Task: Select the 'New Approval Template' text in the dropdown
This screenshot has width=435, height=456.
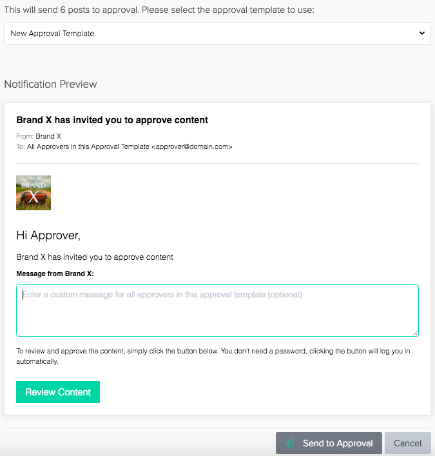Action: tap(52, 34)
